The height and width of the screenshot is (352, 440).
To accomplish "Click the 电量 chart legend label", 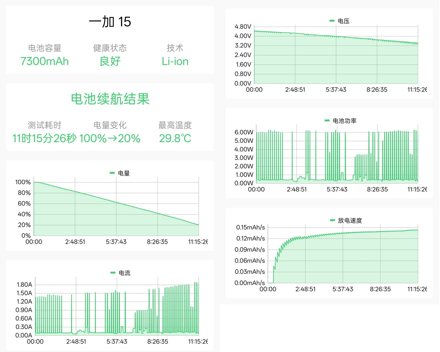I will pyautogui.click(x=124, y=173).
